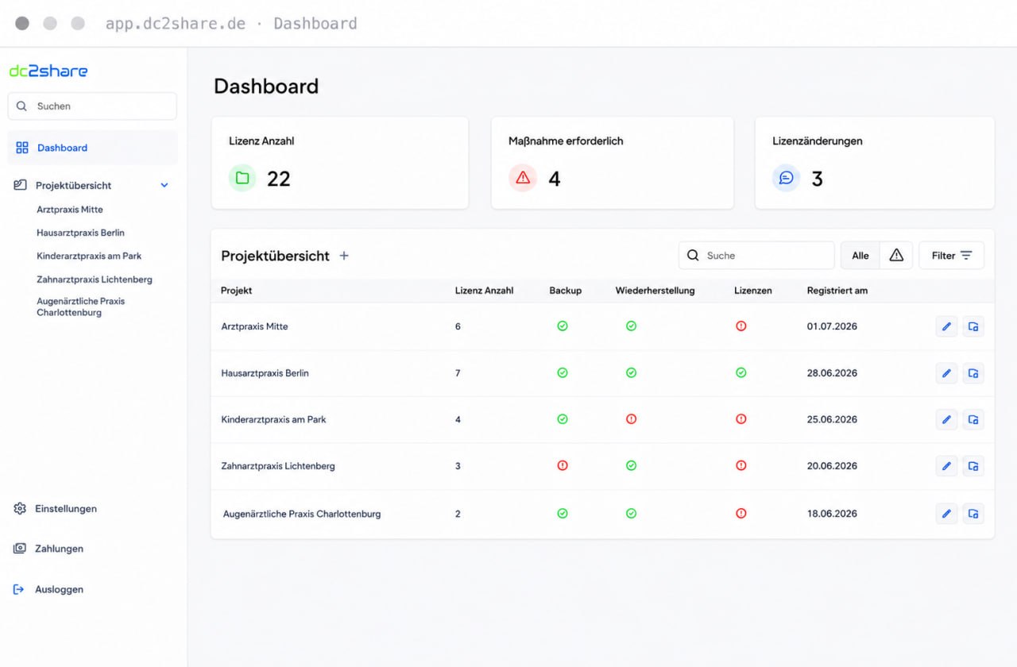Viewport: 1017px width, 667px height.
Task: Collapse the Projektübersicht sidebar chevron
Action: tap(164, 185)
